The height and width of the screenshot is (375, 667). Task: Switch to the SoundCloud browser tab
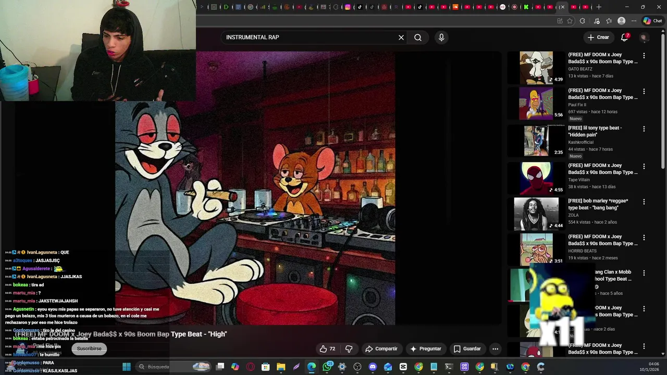(x=455, y=7)
